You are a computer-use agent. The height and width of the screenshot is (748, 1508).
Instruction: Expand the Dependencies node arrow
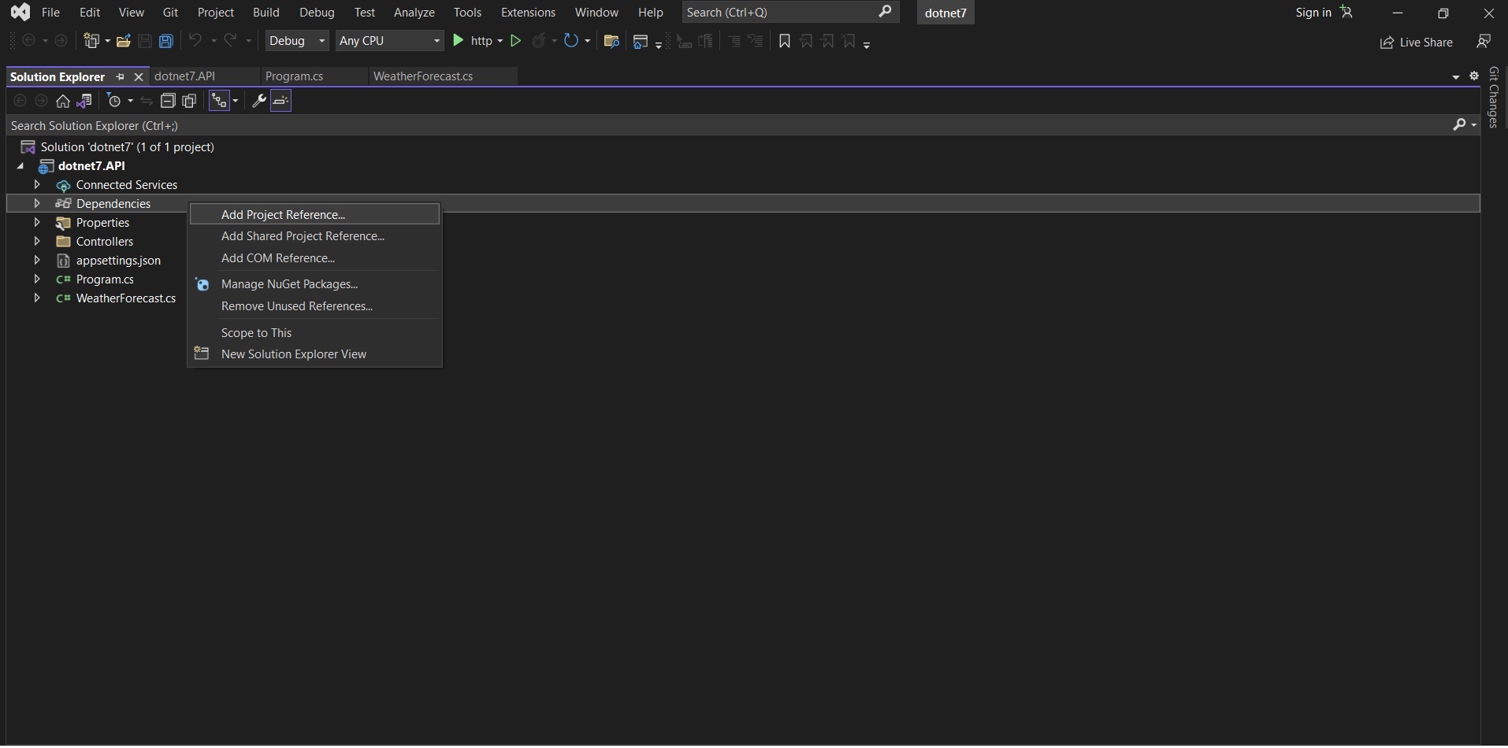tap(37, 204)
